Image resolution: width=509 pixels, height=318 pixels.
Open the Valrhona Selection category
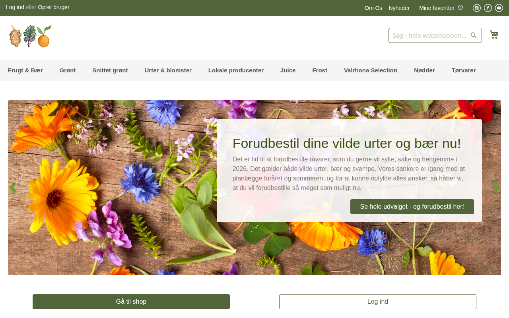(x=371, y=70)
